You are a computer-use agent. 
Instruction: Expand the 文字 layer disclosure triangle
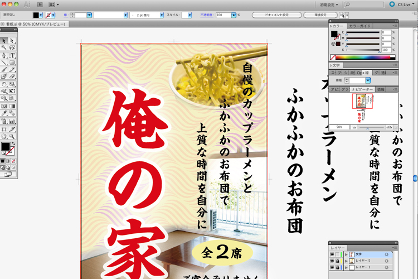click(346, 254)
